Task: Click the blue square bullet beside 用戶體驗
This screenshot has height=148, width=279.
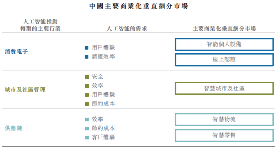Action: [87, 48]
